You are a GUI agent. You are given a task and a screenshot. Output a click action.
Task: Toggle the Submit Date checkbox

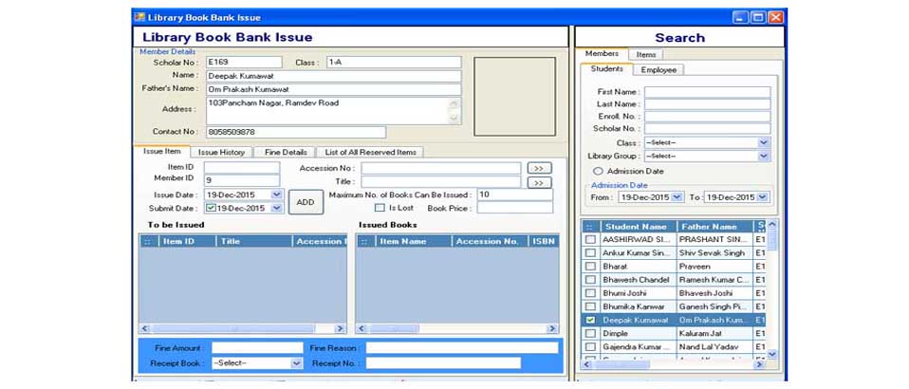[x=211, y=208]
